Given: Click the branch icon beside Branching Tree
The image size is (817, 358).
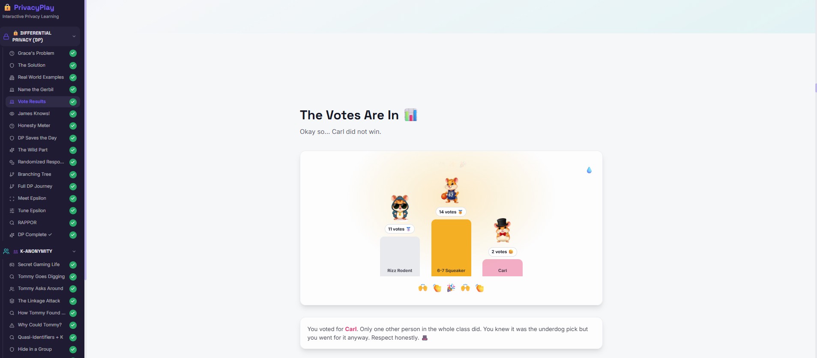Looking at the screenshot, I should click(x=12, y=175).
